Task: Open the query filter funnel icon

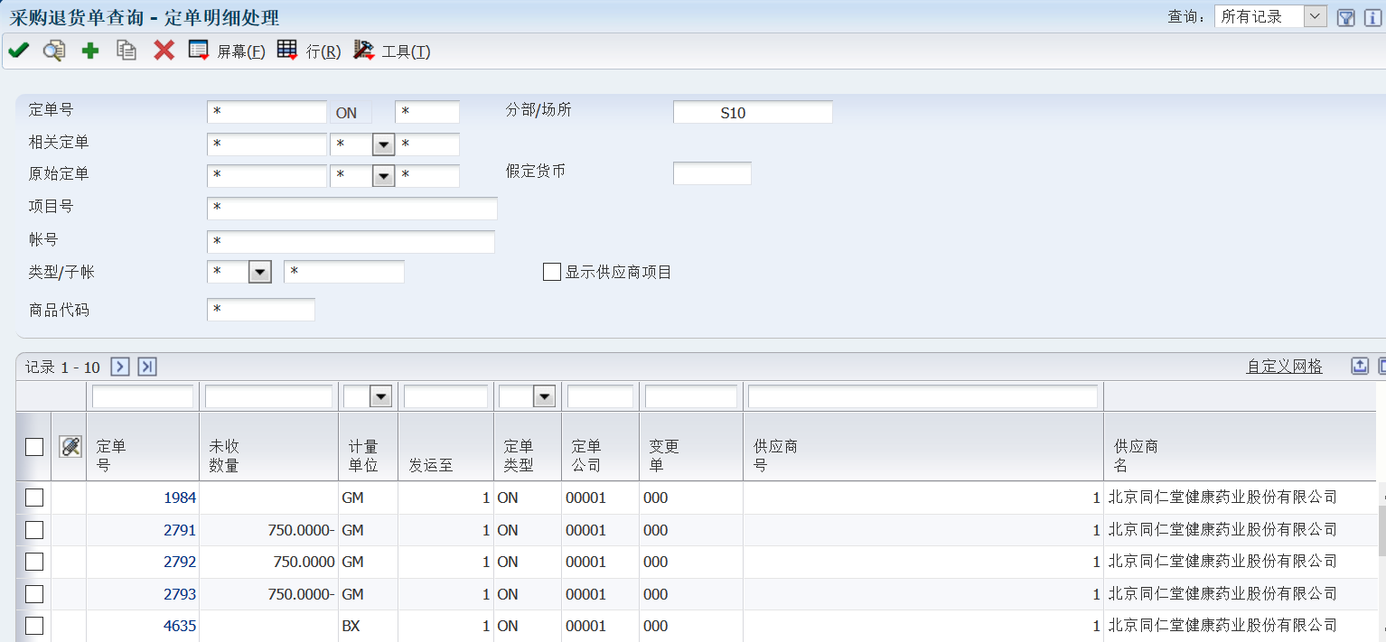Action: pyautogui.click(x=1346, y=18)
